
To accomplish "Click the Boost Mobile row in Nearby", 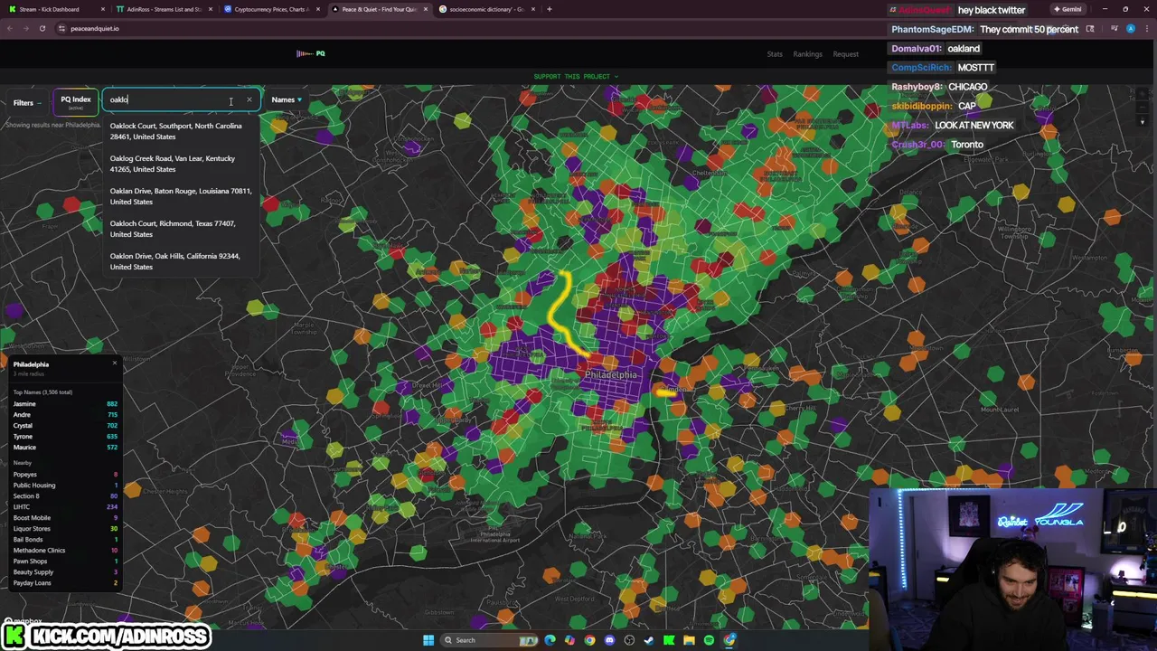I will pyautogui.click(x=65, y=518).
